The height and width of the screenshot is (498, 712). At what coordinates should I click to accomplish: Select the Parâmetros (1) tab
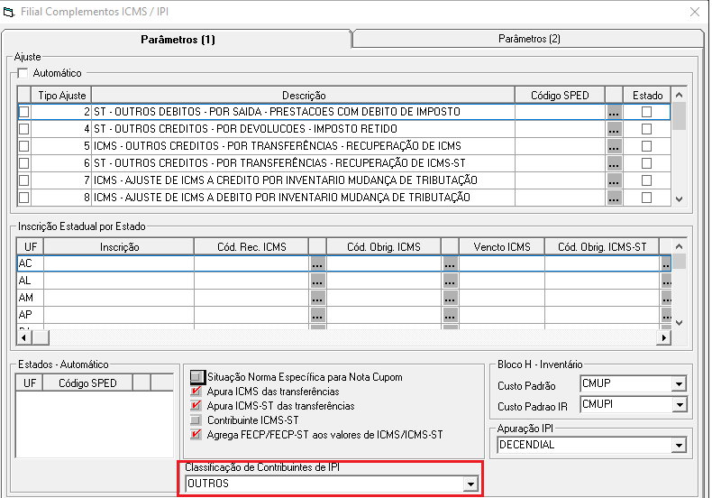[178, 39]
